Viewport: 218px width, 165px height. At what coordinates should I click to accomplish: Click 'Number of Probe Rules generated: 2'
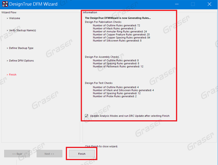[x=115, y=96]
